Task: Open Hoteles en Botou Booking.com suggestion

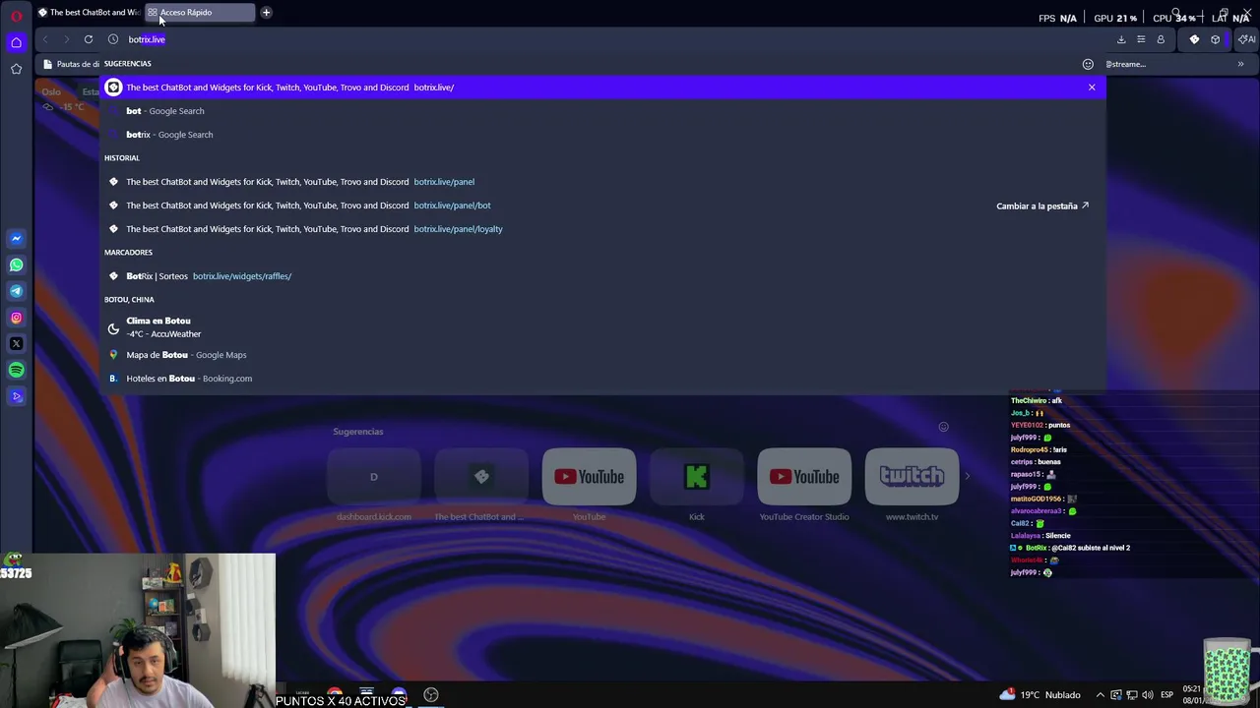Action: 602,379
